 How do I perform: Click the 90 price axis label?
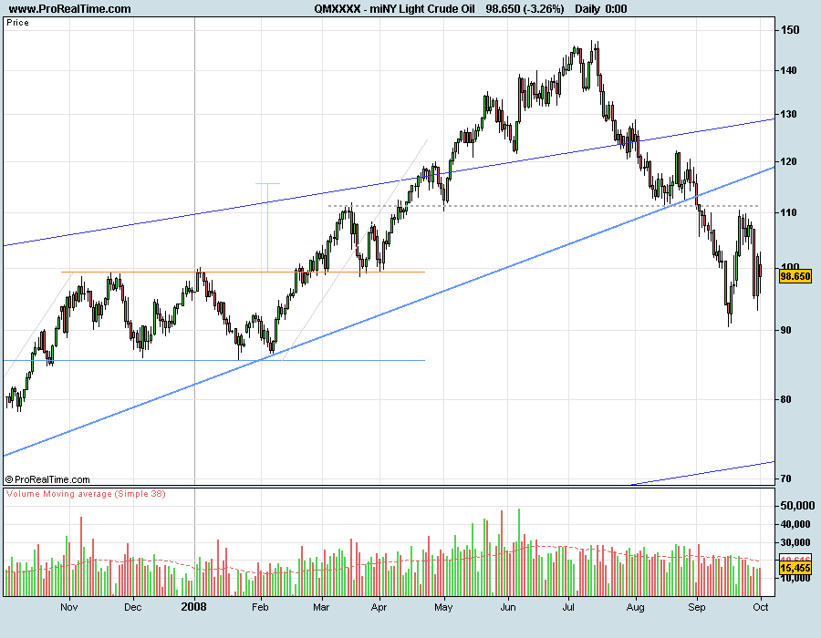786,331
